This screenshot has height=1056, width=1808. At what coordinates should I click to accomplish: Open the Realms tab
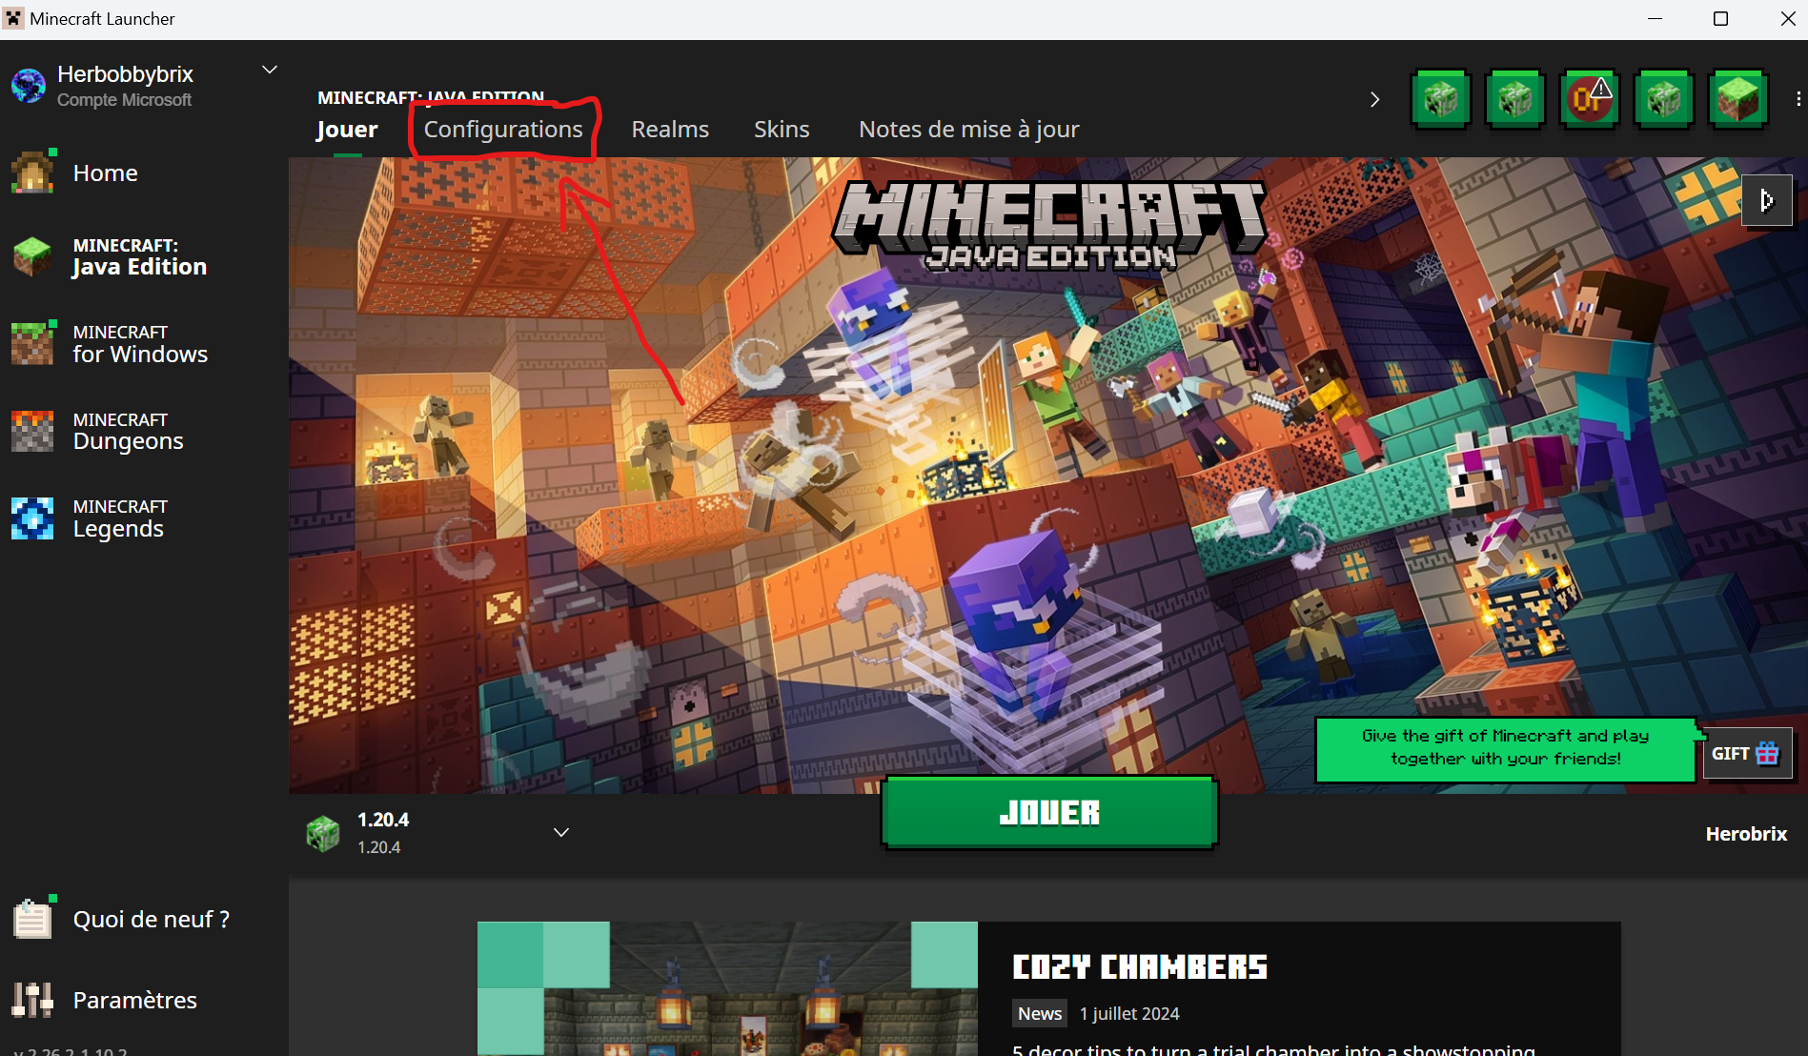point(670,130)
